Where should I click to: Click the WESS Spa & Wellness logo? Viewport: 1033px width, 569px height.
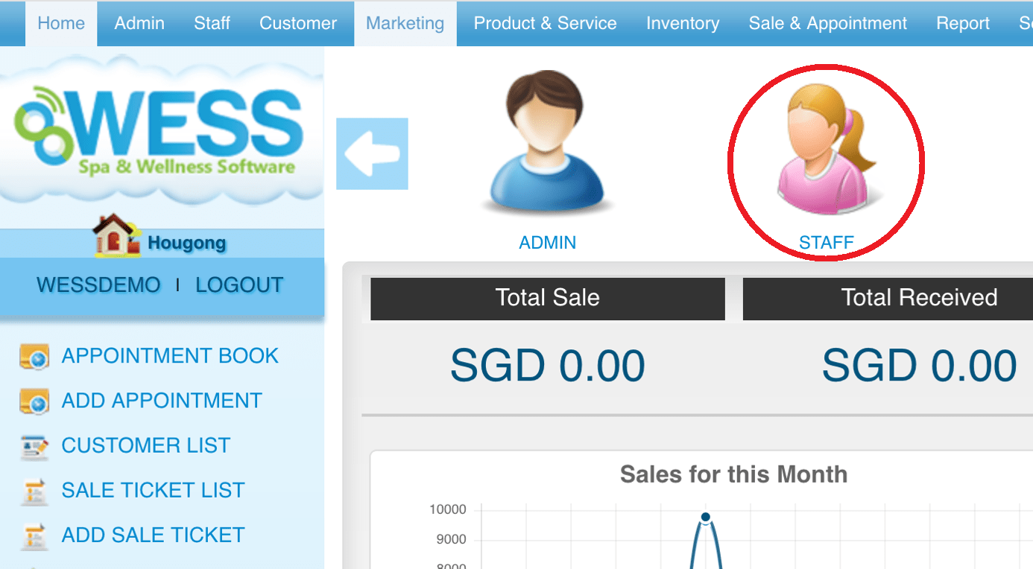point(158,132)
